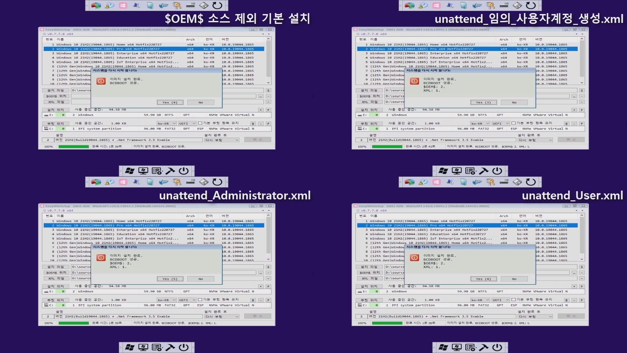This screenshot has height=353, width=627.
Task: Click the pie-chart partition icon above the unattend_Administrator.xml heading
Action: point(96,182)
